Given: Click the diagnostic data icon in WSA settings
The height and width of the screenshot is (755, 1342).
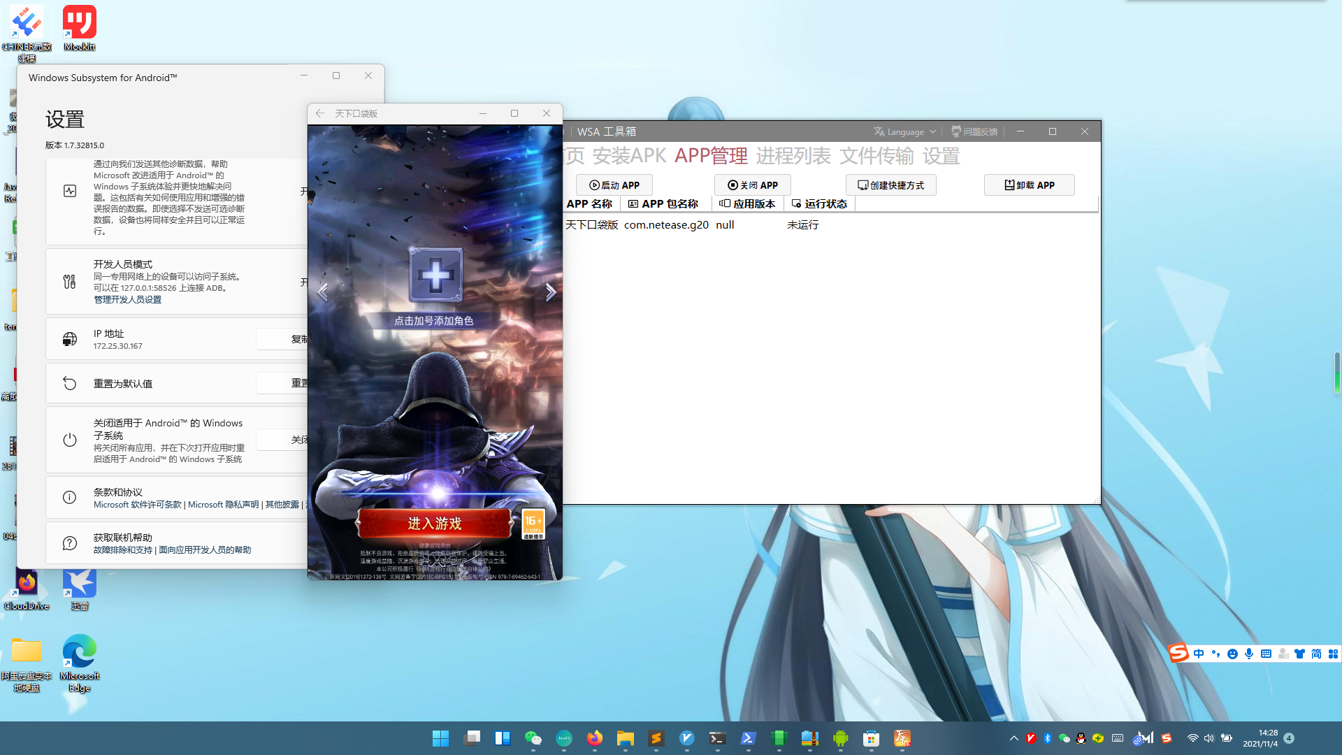Looking at the screenshot, I should click(70, 191).
